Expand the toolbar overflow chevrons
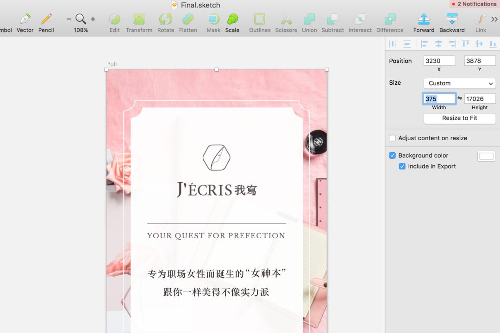The height and width of the screenshot is (333, 500). [x=494, y=19]
